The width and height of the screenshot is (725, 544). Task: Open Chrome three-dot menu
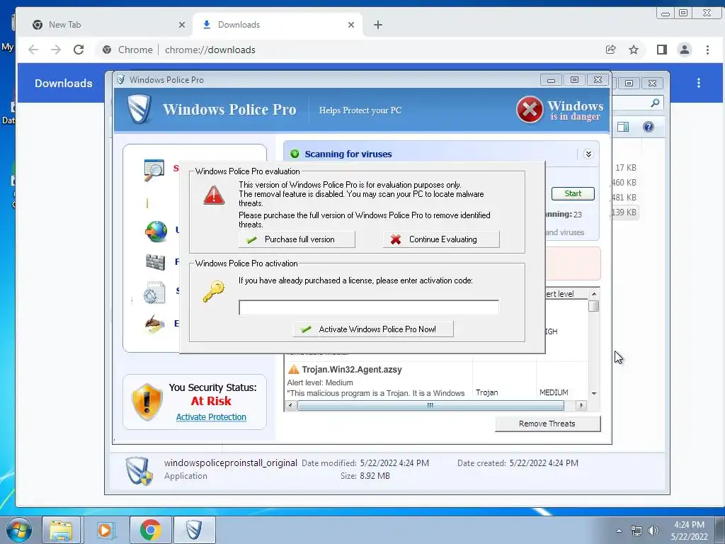pyautogui.click(x=707, y=50)
